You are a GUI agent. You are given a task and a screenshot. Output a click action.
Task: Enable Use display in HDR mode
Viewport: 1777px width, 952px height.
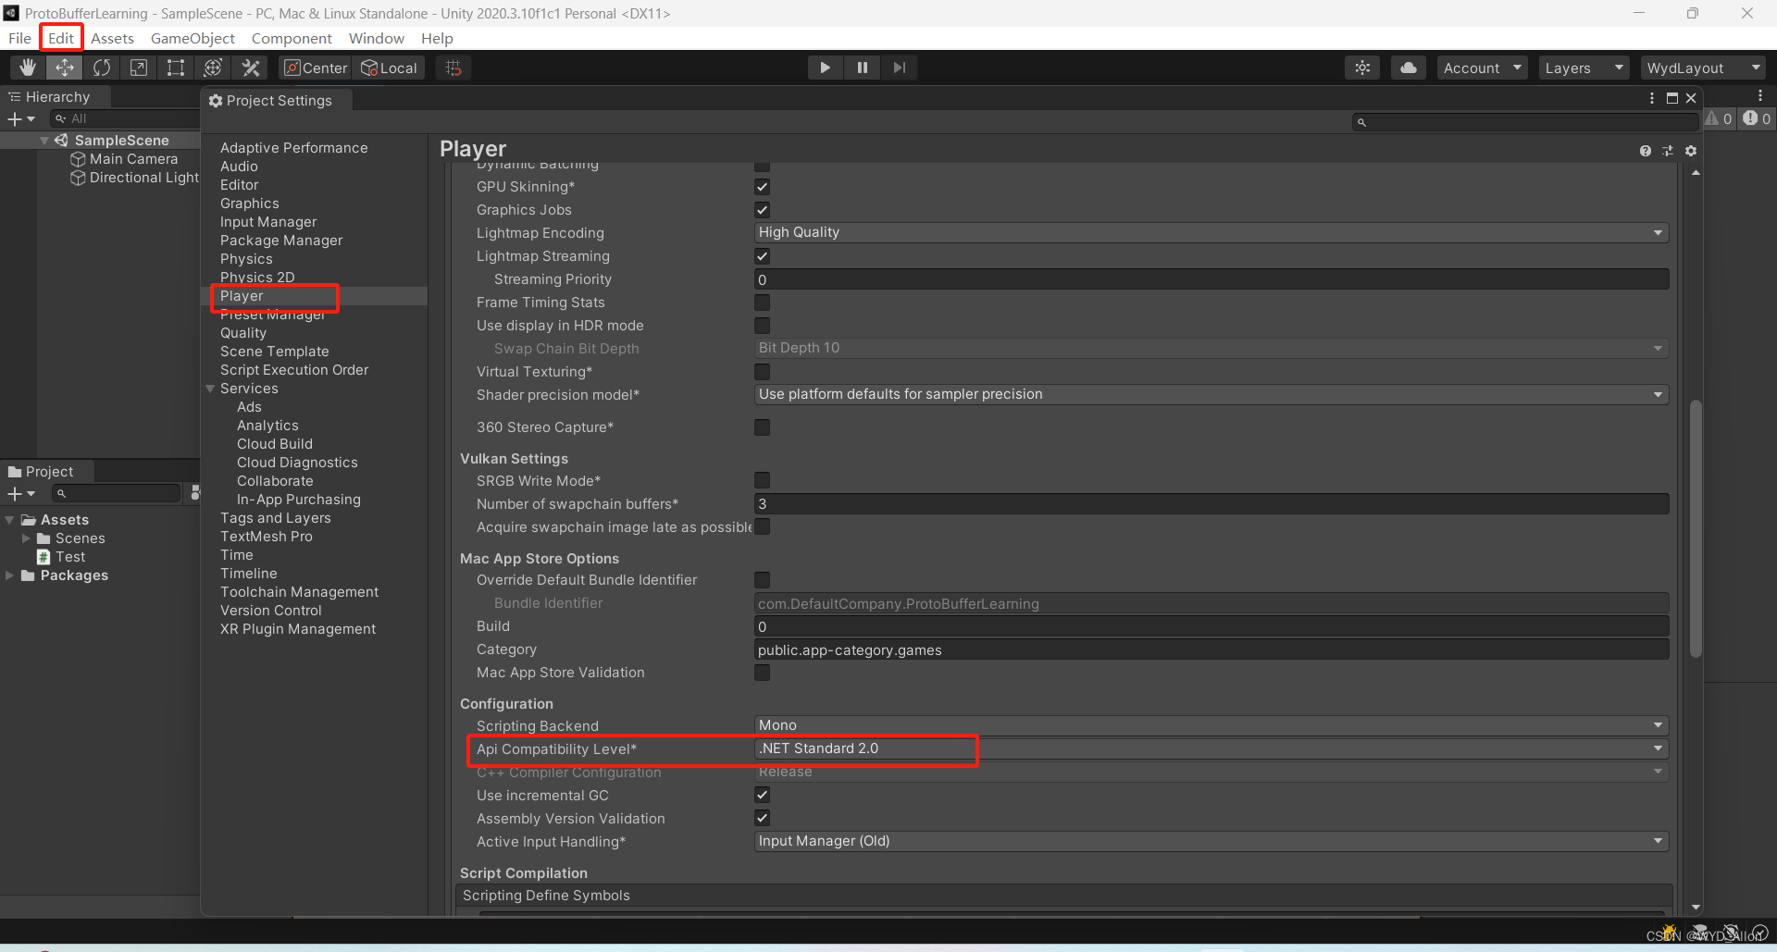tap(762, 326)
